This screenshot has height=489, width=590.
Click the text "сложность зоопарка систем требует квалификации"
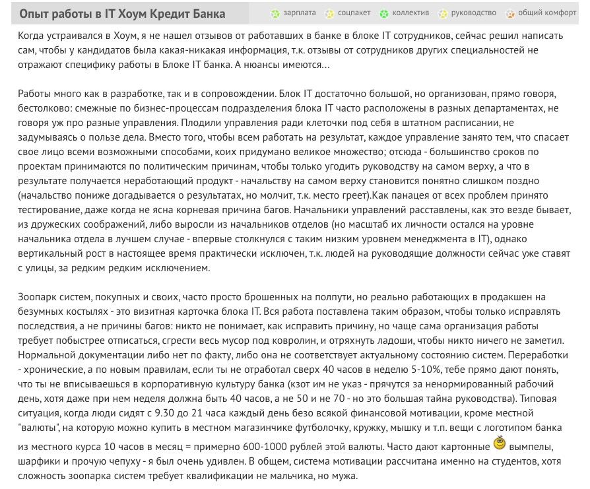coord(137,476)
